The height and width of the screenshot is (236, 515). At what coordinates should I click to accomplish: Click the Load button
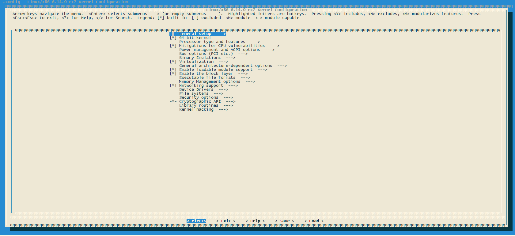(x=314, y=221)
